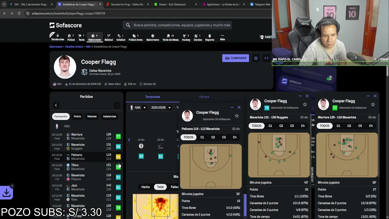Viewport: 389px width, 219px height.
Task: Open the Tenis de Mesa category
Action: pyautogui.click(x=170, y=37)
